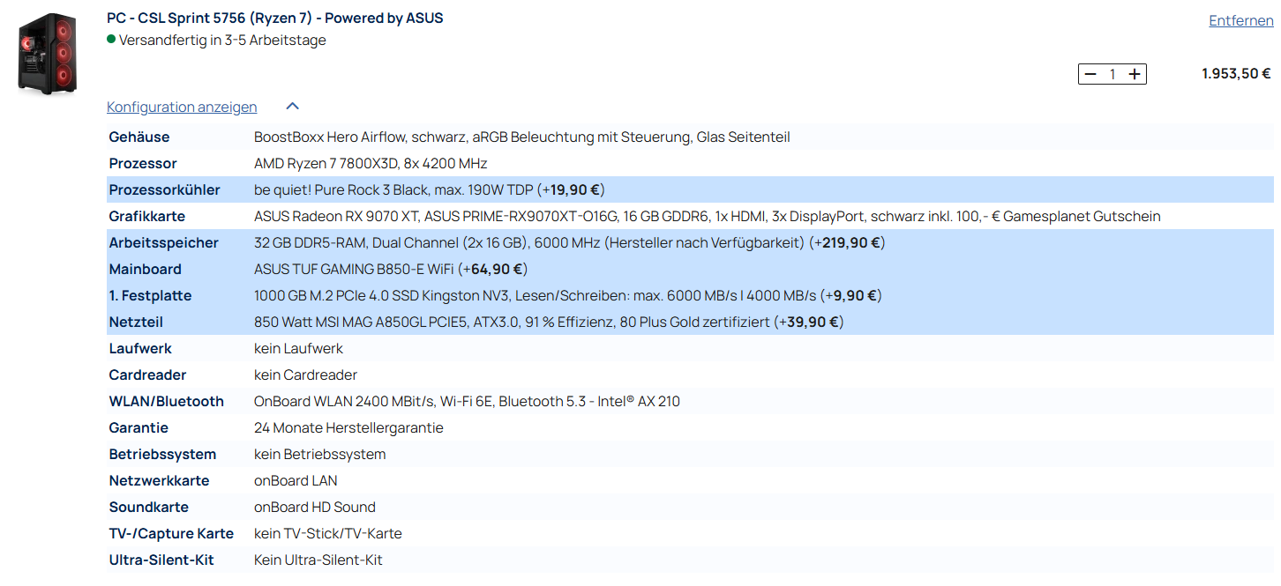Click the 'kein TV-Stick/TV-Karte' value
The width and height of the screenshot is (1281, 586).
click(x=327, y=533)
